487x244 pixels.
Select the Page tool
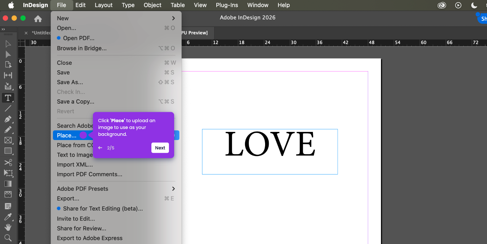[8, 65]
